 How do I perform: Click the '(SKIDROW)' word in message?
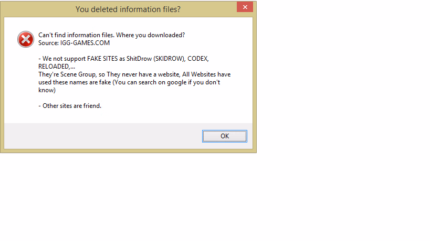[170, 59]
